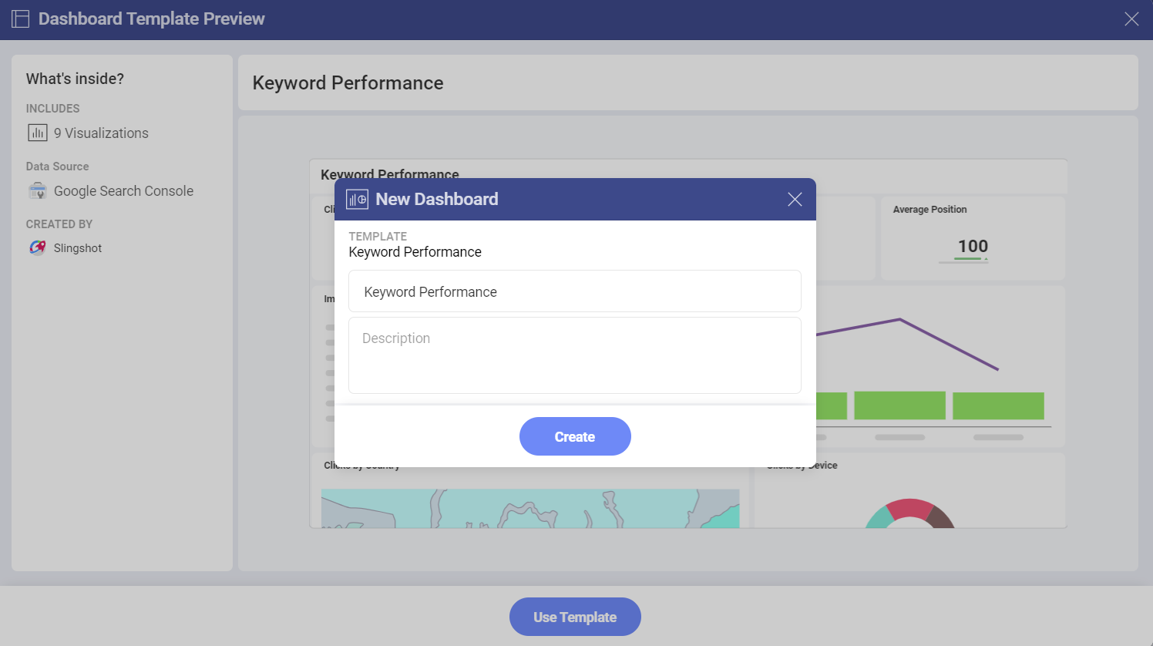Click the Dashboard Template Preview layout icon
The height and width of the screenshot is (646, 1153).
[21, 19]
